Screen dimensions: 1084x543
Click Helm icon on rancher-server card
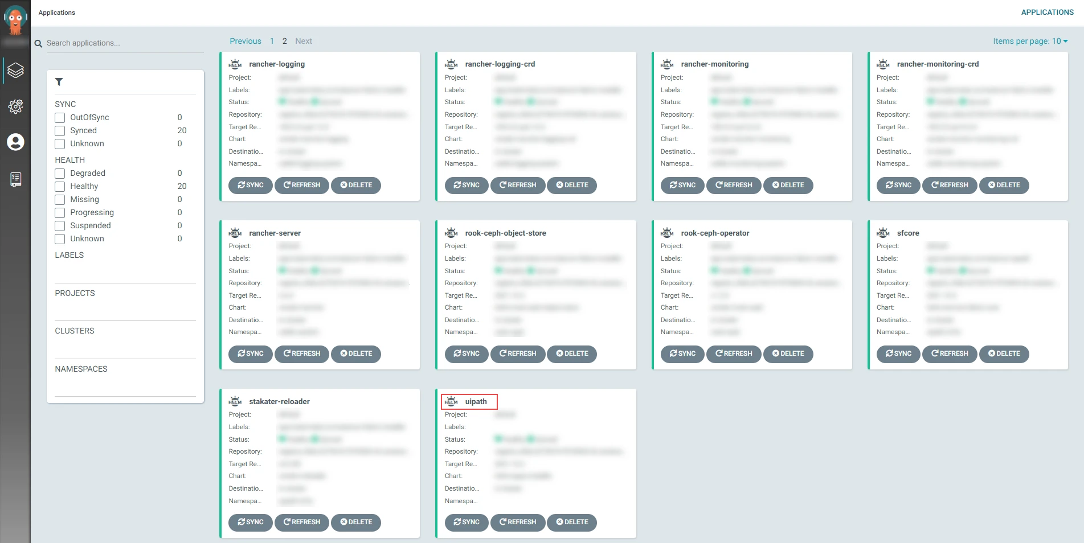235,233
